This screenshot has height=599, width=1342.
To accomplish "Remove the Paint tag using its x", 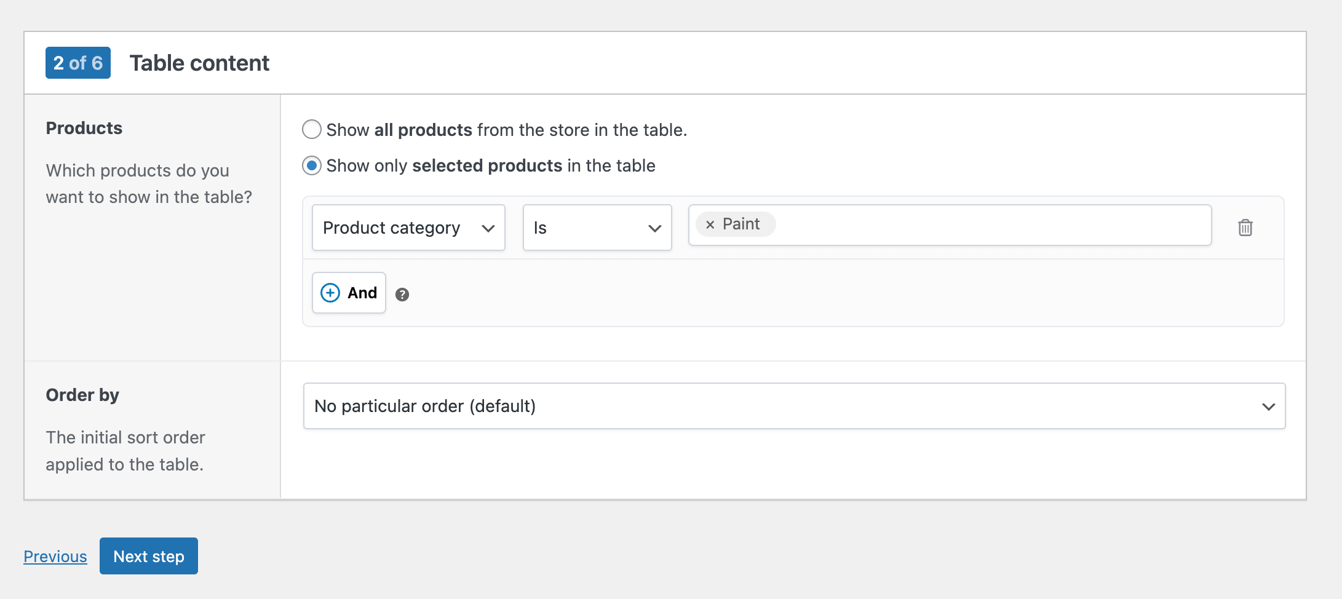I will pos(710,224).
